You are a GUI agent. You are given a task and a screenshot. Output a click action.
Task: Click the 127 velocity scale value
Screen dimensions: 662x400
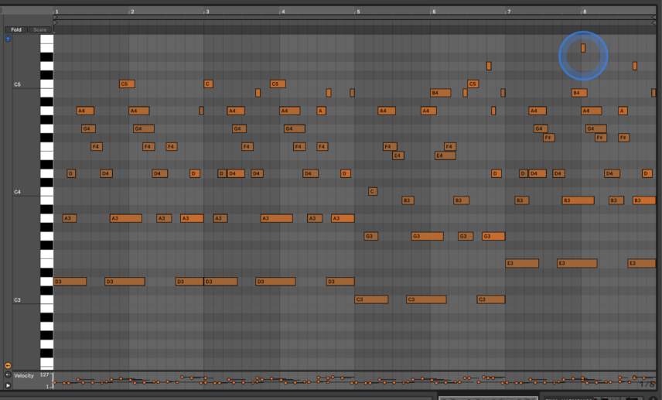click(44, 374)
